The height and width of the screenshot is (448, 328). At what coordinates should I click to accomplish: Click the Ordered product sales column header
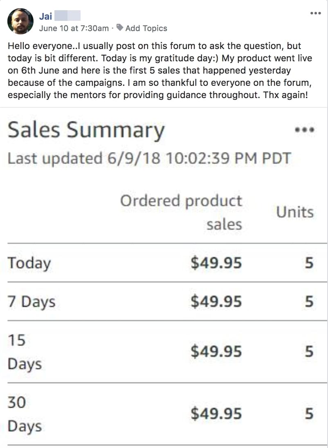coord(181,212)
